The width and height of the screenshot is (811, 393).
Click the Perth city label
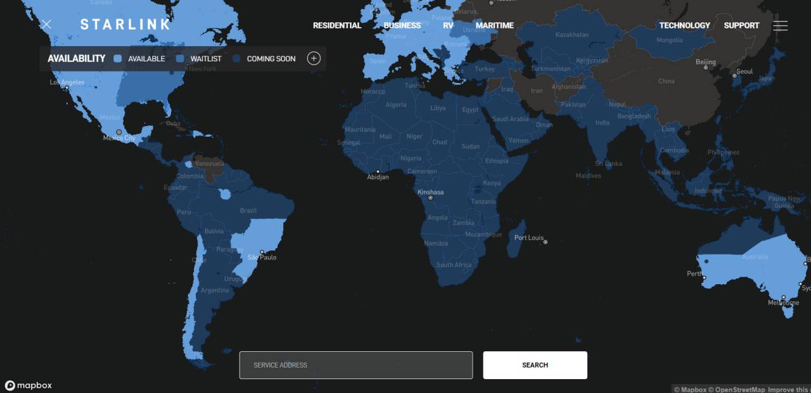tap(695, 274)
